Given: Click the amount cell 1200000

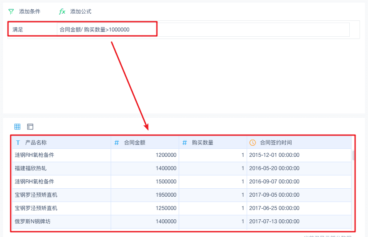Looking at the screenshot, I should coord(145,155).
